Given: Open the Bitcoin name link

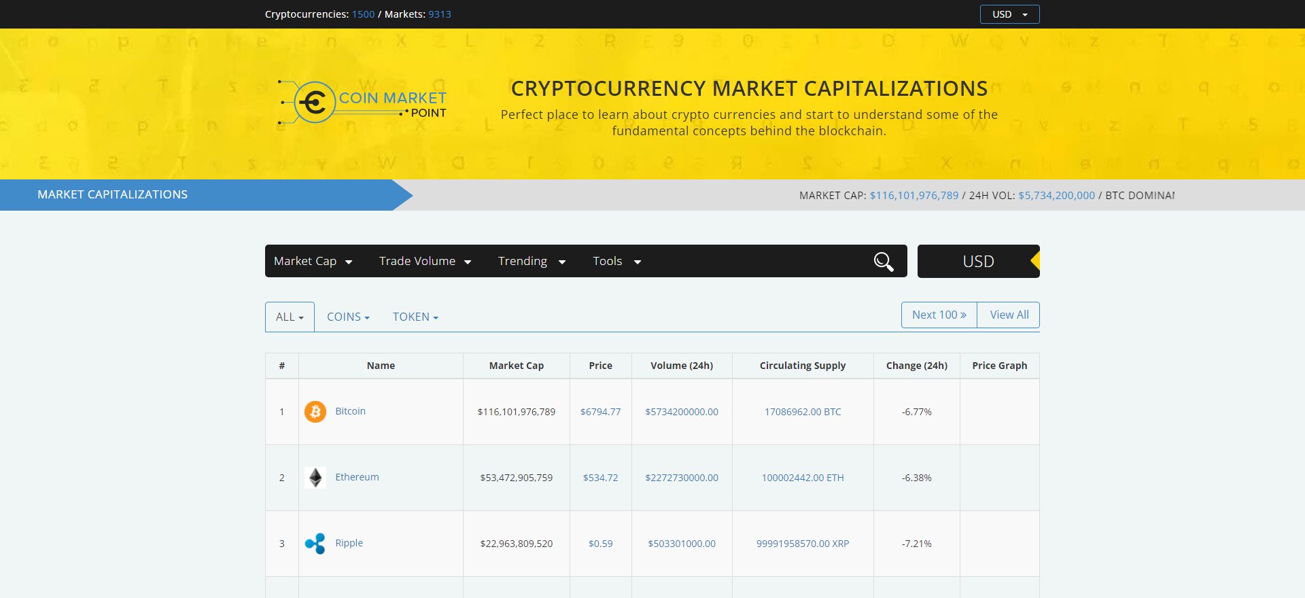Looking at the screenshot, I should coord(350,411).
